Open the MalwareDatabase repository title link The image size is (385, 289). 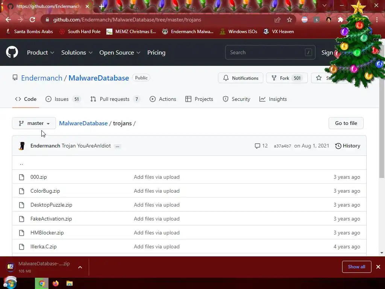(x=99, y=78)
